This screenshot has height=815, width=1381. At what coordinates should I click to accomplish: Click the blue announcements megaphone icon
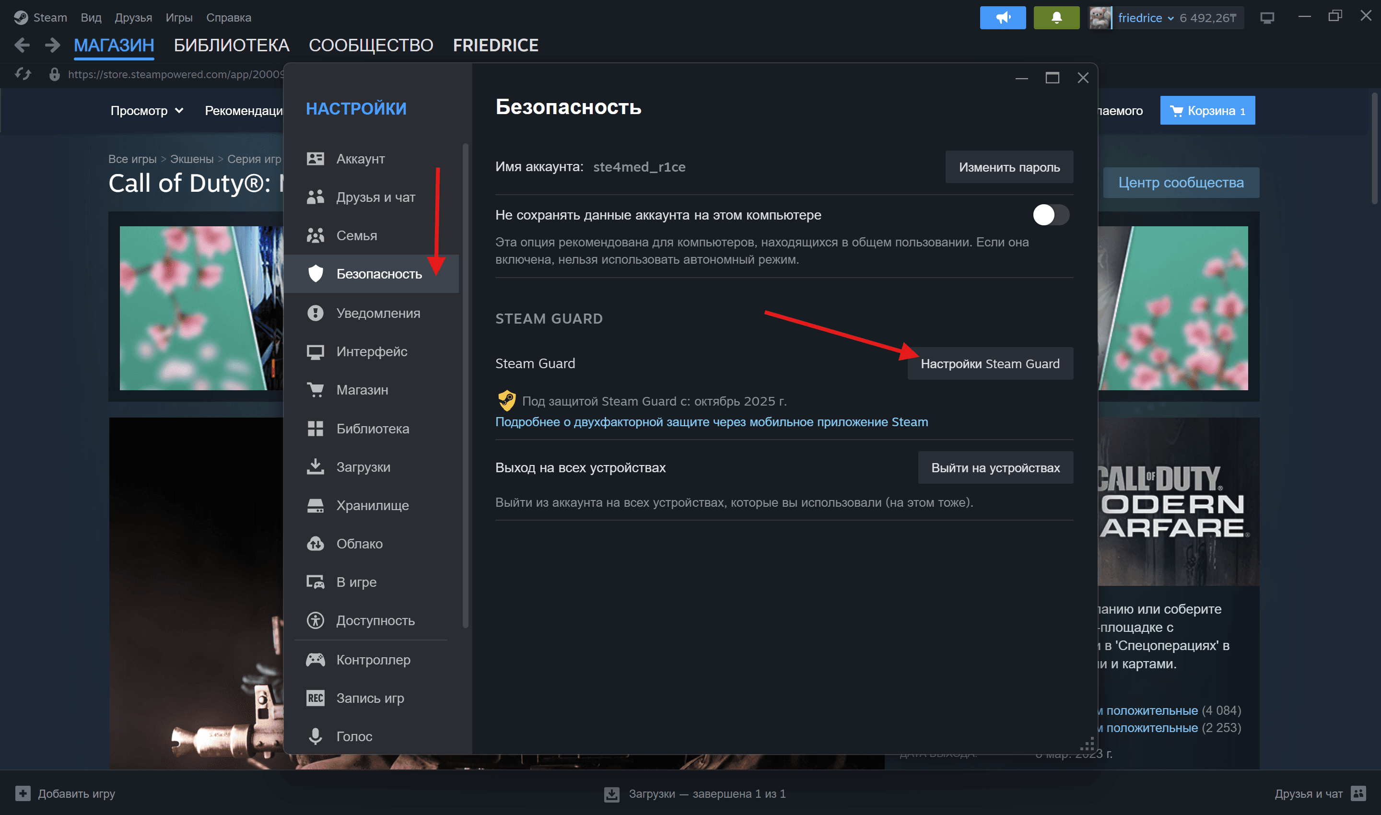point(1003,18)
